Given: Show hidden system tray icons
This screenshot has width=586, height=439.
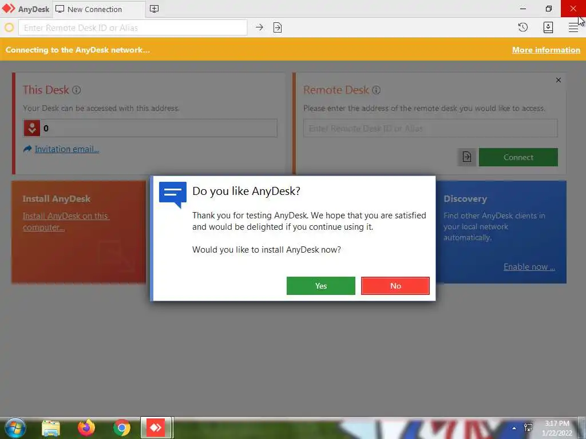Looking at the screenshot, I should point(514,428).
